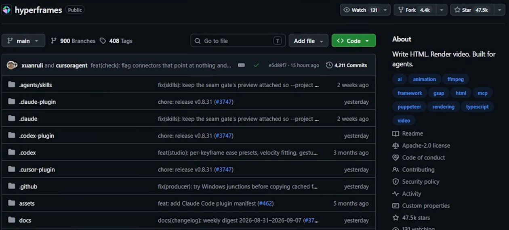Click the Watch button
Image resolution: width=509 pixels, height=230 pixels.
click(x=360, y=10)
